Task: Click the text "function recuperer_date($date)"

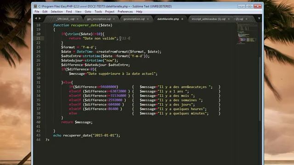Action: [83, 25]
